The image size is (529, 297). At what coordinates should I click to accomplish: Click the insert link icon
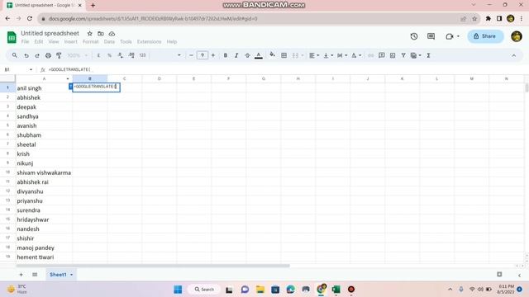point(371,55)
